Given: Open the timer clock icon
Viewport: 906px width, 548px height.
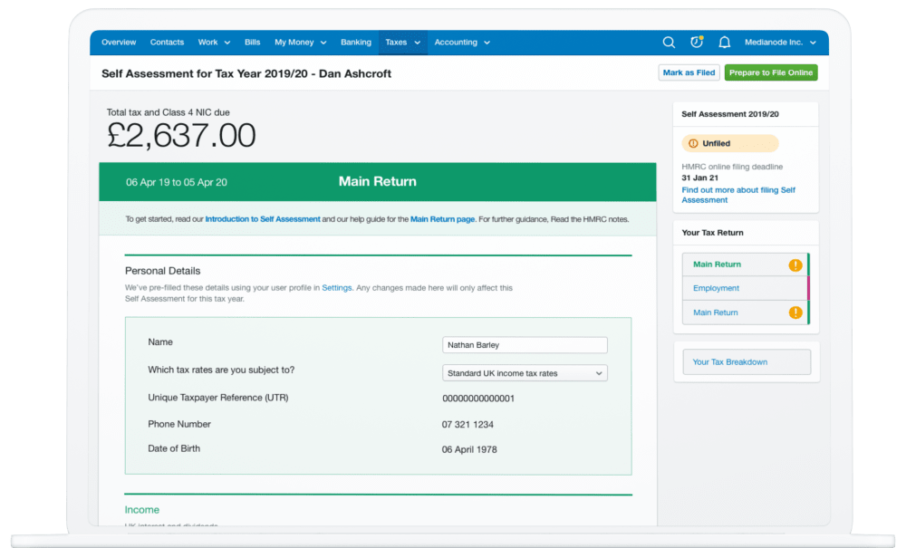Looking at the screenshot, I should pyautogui.click(x=697, y=42).
